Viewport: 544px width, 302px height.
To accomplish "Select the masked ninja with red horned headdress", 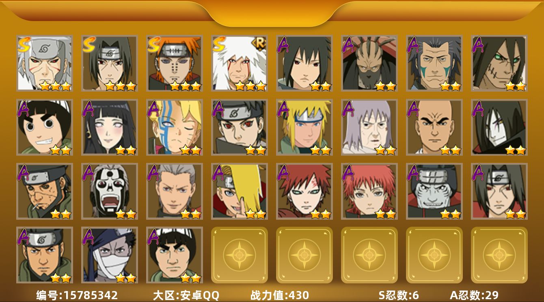I will tap(369, 63).
